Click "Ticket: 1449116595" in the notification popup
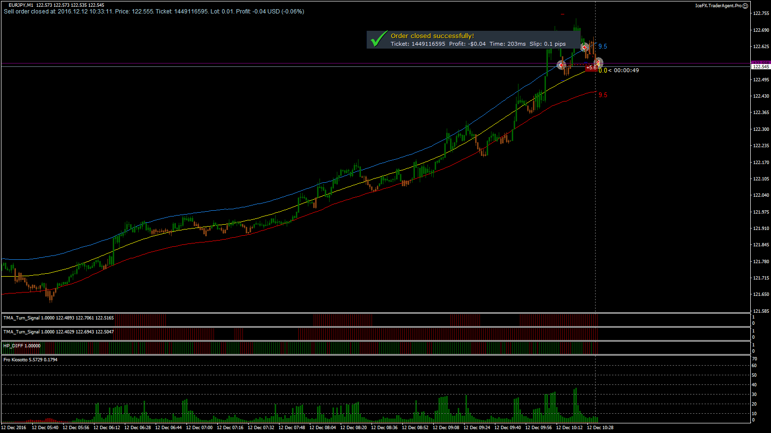 418,44
